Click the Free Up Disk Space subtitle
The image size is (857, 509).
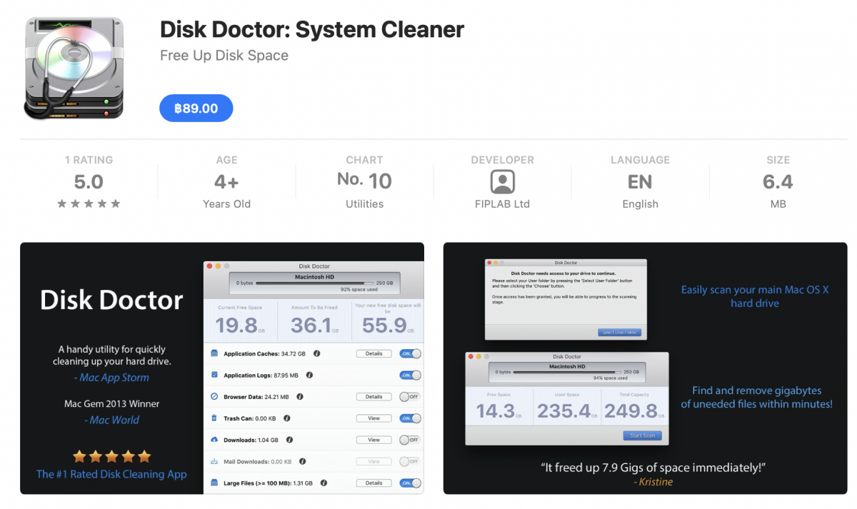click(x=224, y=56)
